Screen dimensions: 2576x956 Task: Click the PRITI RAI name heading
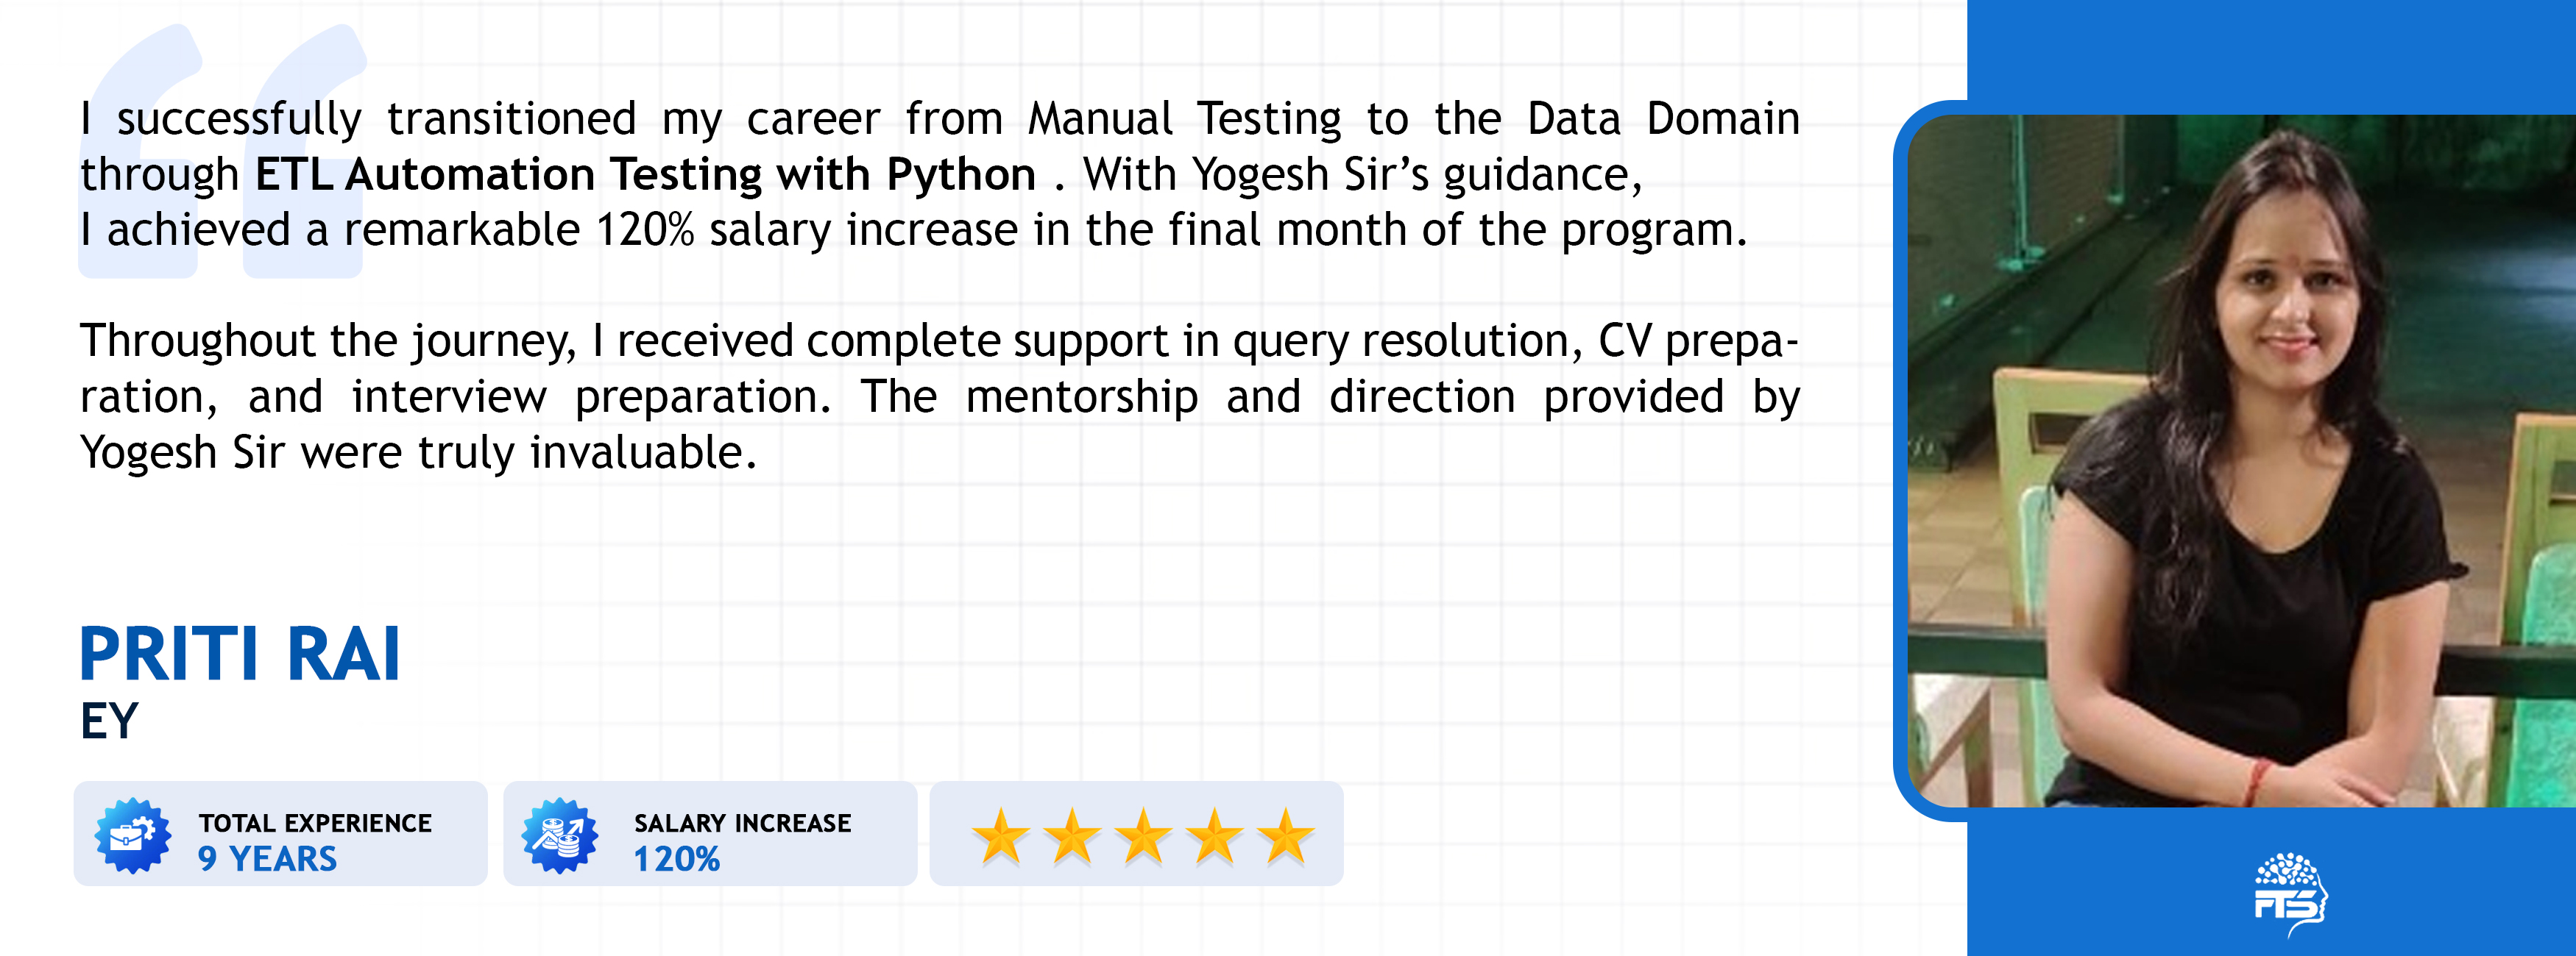(x=240, y=654)
